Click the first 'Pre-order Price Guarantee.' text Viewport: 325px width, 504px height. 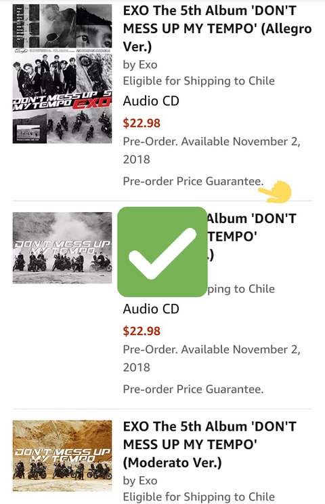(x=193, y=181)
